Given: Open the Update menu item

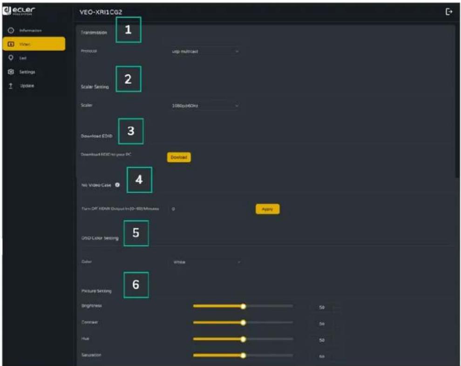Looking at the screenshot, I should pos(34,86).
